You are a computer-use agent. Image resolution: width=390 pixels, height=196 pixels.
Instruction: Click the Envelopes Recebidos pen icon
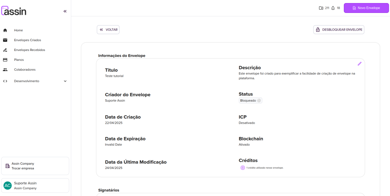coord(5,50)
